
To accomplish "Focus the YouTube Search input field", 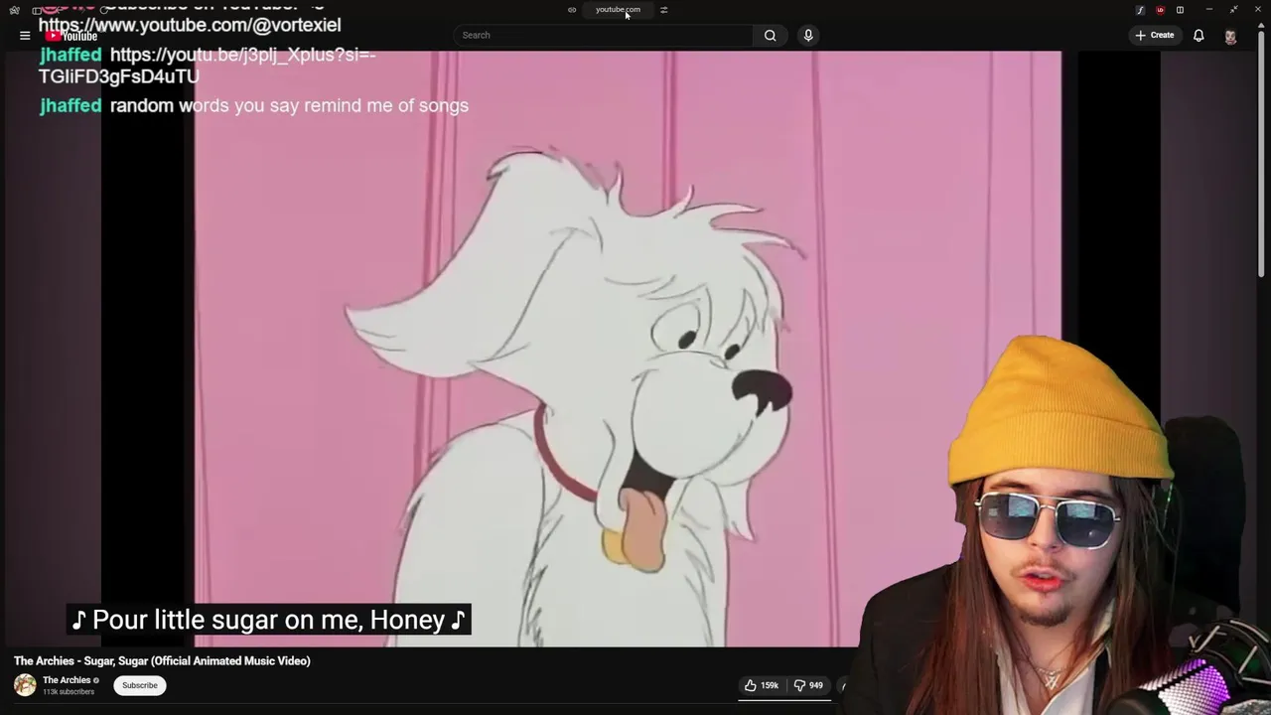I will click(602, 36).
